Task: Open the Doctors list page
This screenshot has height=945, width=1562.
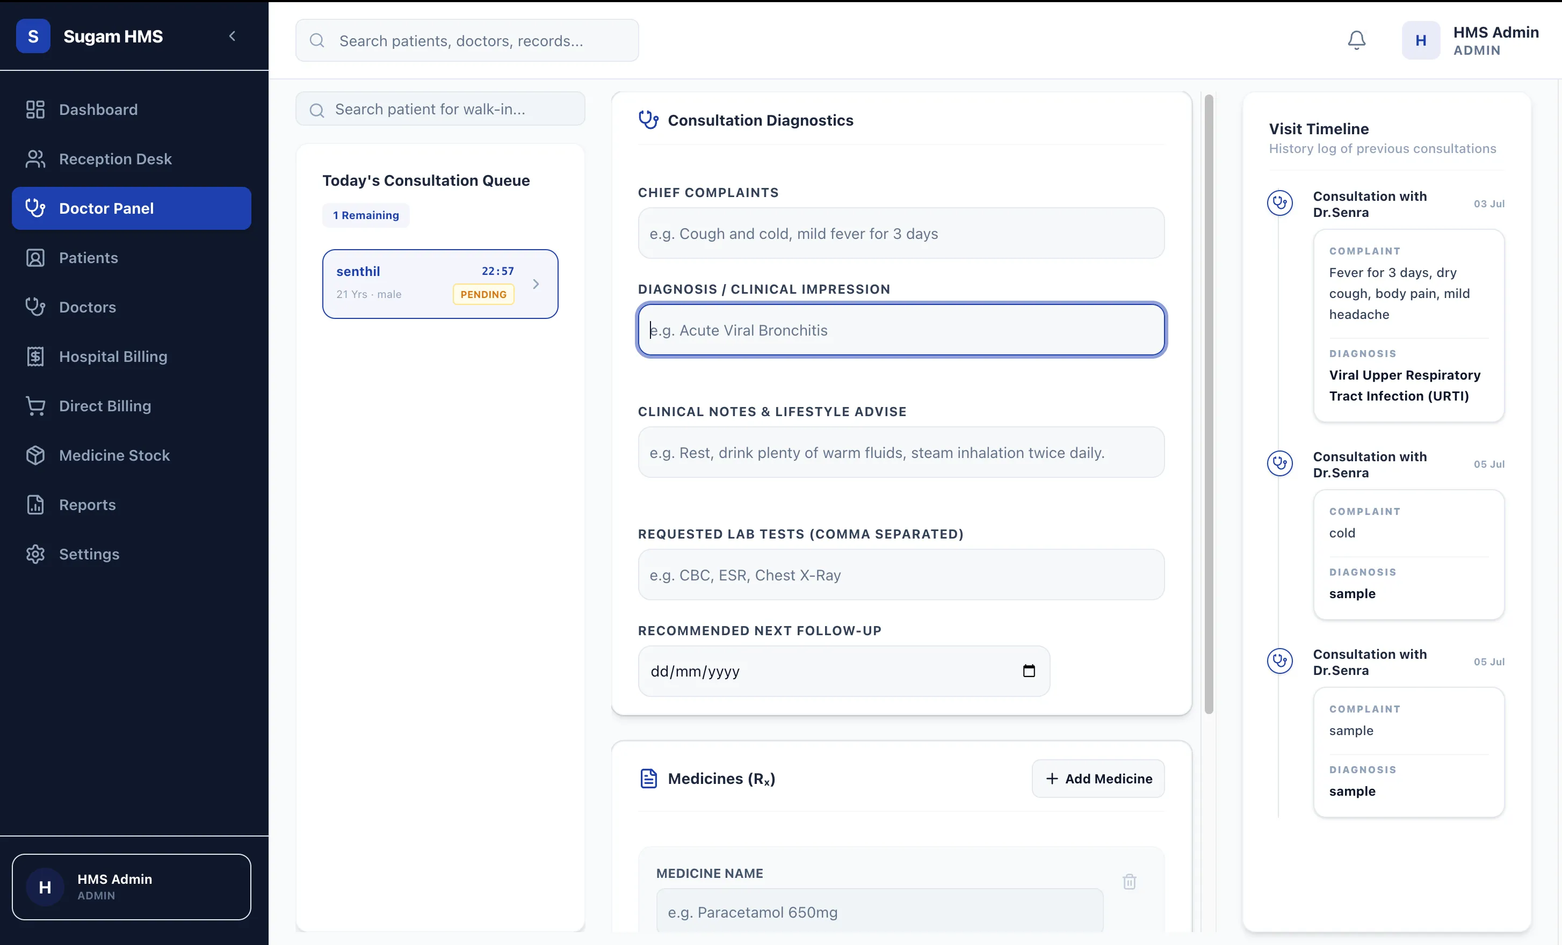Action: 131,308
